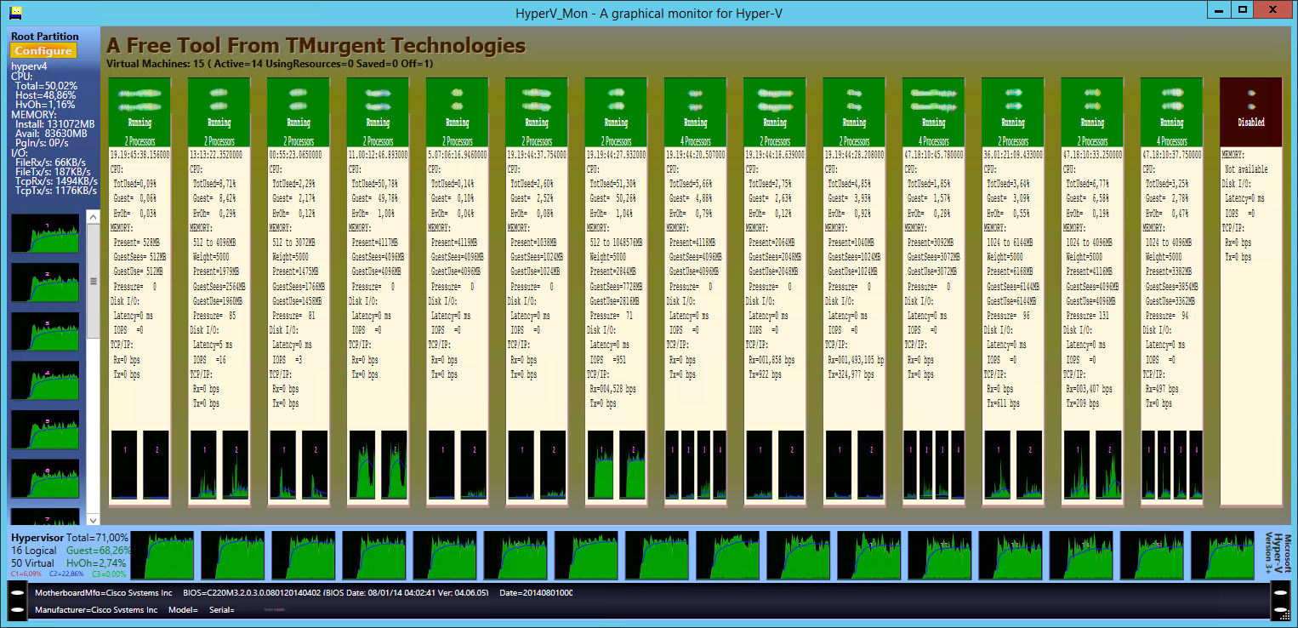Click 'Avail: 83630MB' memory value
This screenshot has height=628, width=1298.
click(x=51, y=134)
